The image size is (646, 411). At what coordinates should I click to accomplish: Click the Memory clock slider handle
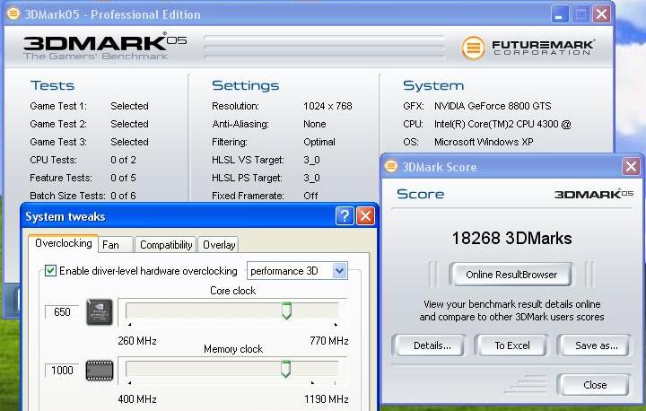[285, 369]
